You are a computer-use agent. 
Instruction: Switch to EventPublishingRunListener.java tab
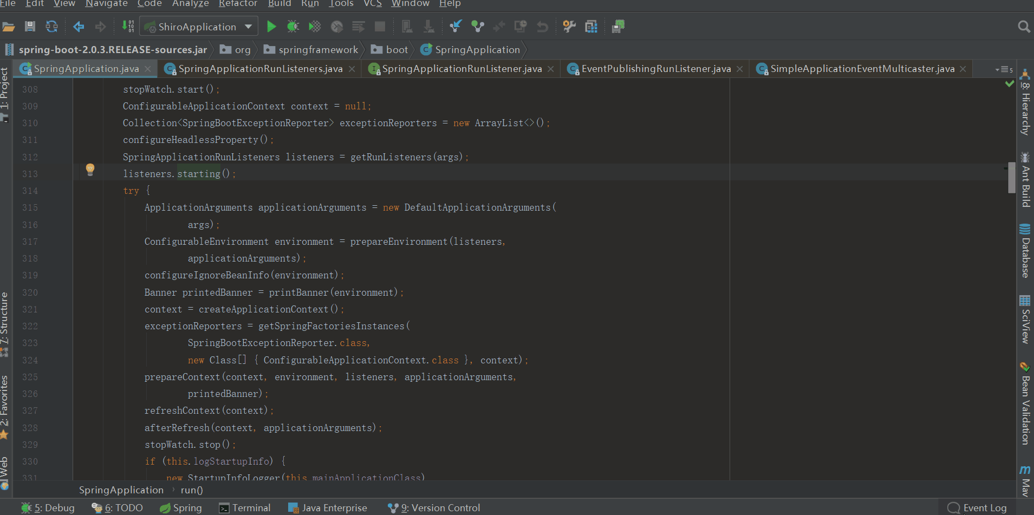click(655, 69)
